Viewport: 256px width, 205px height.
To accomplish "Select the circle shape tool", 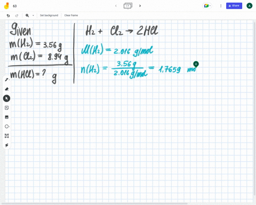I will point(6,127).
